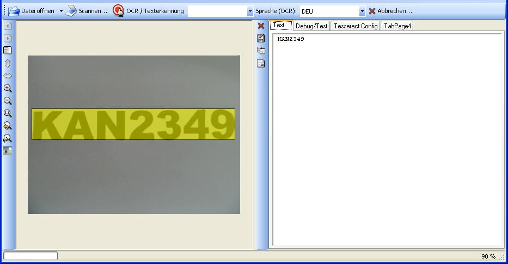Screen dimensions: 508x264
Task: Open the empty combo box beside OCR / Texterkennung
Action: 221,11
